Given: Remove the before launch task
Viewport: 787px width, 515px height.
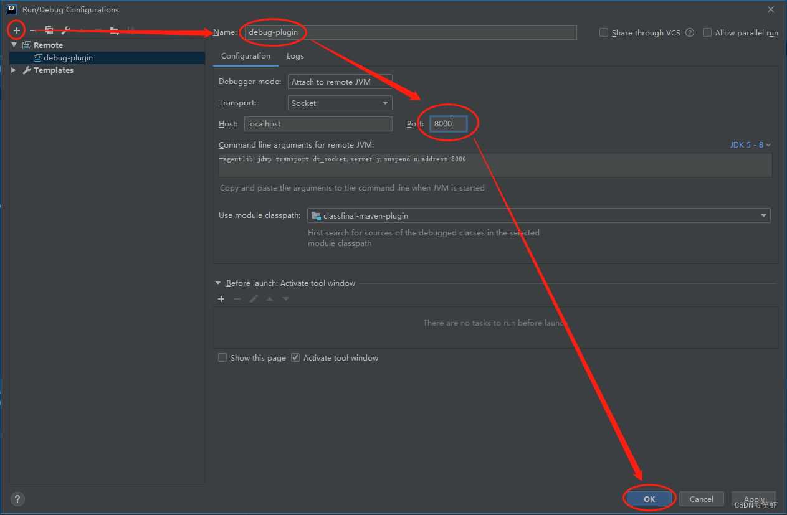Looking at the screenshot, I should click(x=237, y=299).
